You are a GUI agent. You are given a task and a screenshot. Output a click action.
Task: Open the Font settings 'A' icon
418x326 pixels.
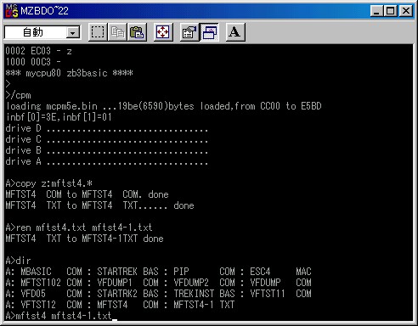point(235,32)
